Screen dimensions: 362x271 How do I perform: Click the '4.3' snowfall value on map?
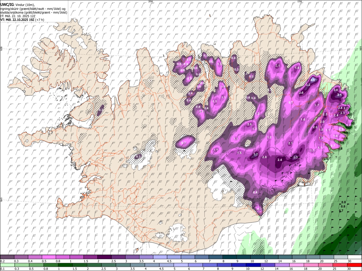point(313,80)
